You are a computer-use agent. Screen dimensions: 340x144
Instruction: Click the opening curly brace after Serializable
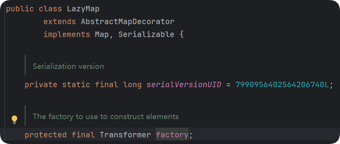point(182,35)
